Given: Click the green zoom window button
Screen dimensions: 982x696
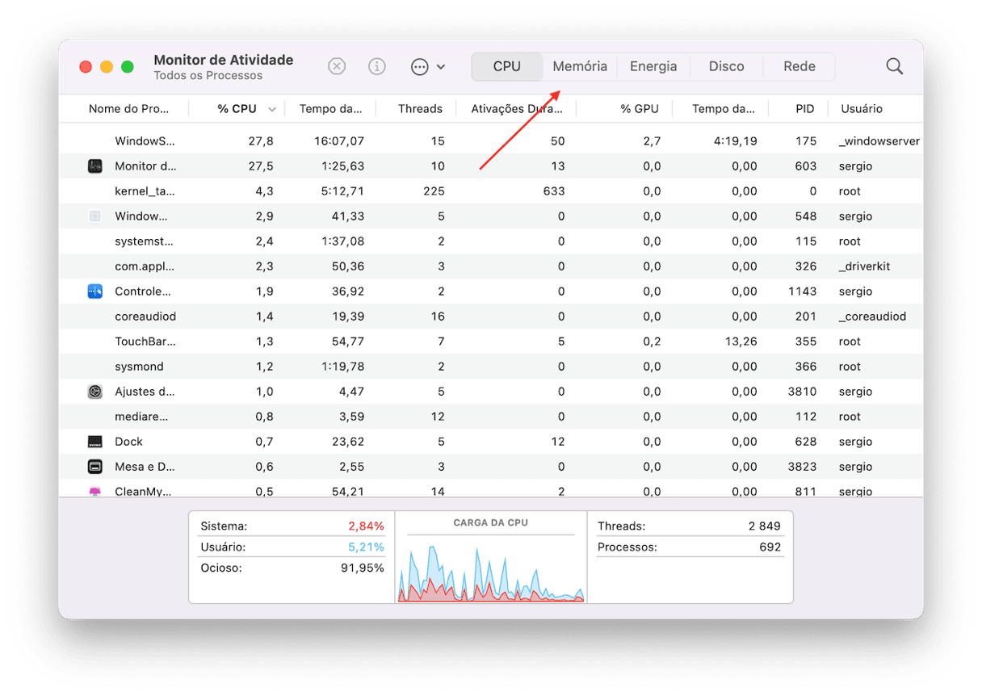Looking at the screenshot, I should [128, 67].
